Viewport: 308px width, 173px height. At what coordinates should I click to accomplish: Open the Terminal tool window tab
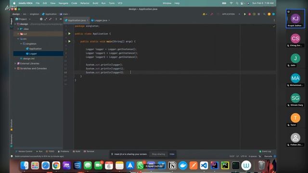point(89,151)
